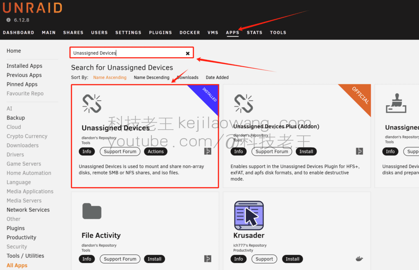Go to Home in the sidebar
Viewport: 419px width, 270px height.
point(14,51)
